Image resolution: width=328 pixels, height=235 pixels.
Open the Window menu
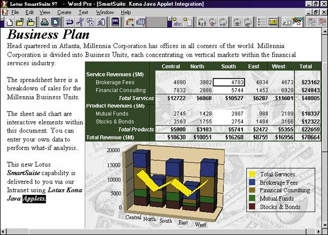104,12
